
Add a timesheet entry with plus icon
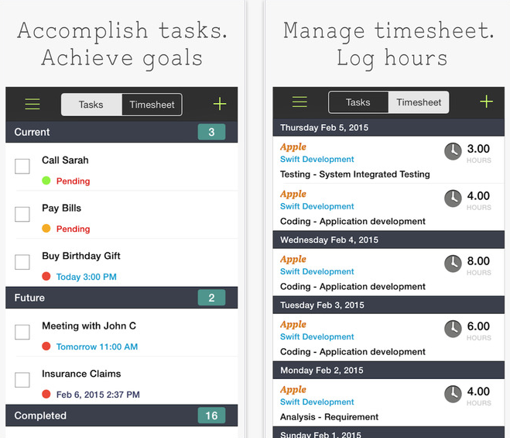(486, 102)
